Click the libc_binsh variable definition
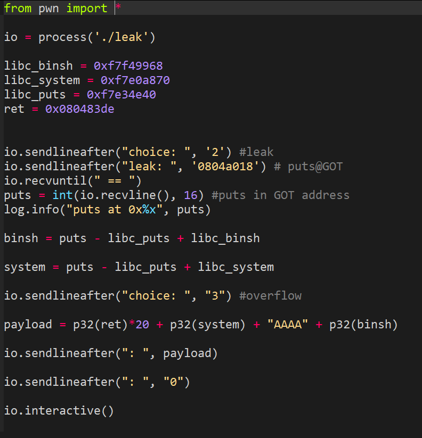Viewport: 422px width, 438px height. (83, 66)
